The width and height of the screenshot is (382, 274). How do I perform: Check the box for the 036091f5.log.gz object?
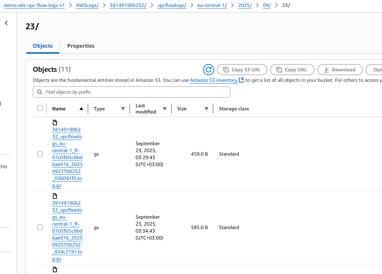click(40, 154)
